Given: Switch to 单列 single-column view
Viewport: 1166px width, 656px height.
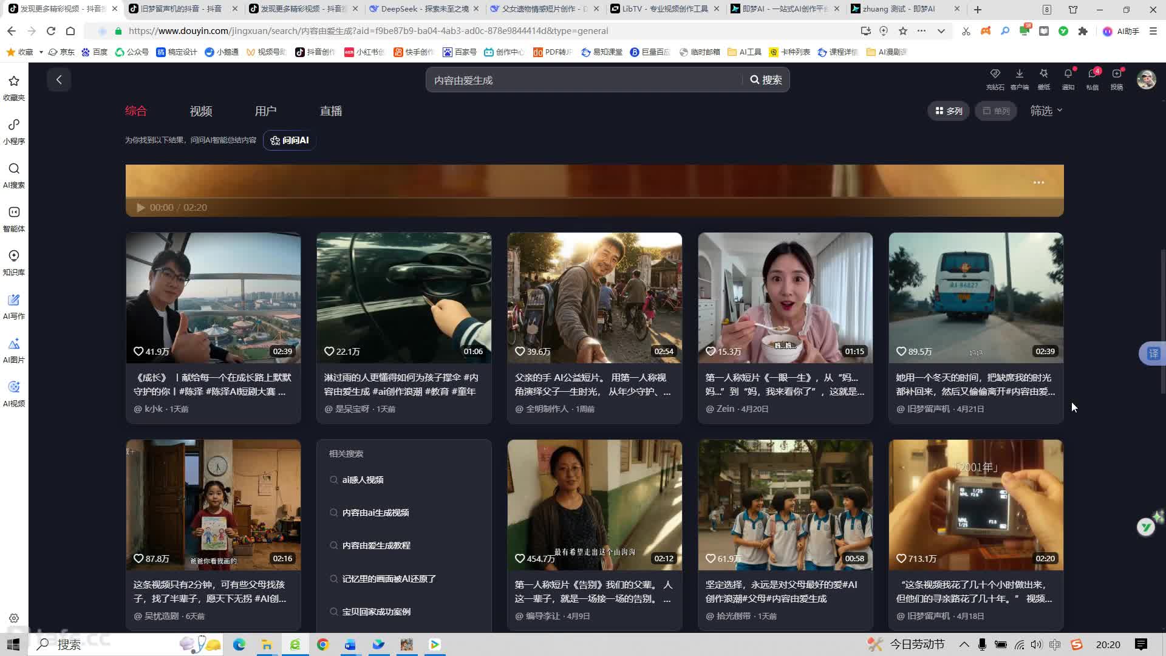Looking at the screenshot, I should [x=996, y=111].
